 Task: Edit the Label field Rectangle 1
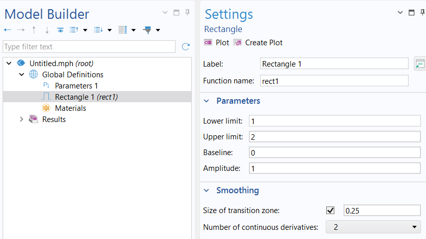334,64
